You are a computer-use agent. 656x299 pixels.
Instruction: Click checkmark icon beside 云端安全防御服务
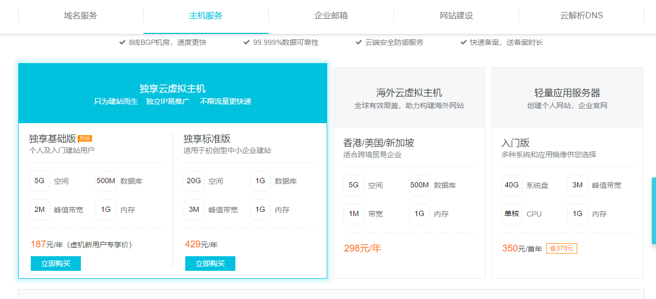click(359, 42)
